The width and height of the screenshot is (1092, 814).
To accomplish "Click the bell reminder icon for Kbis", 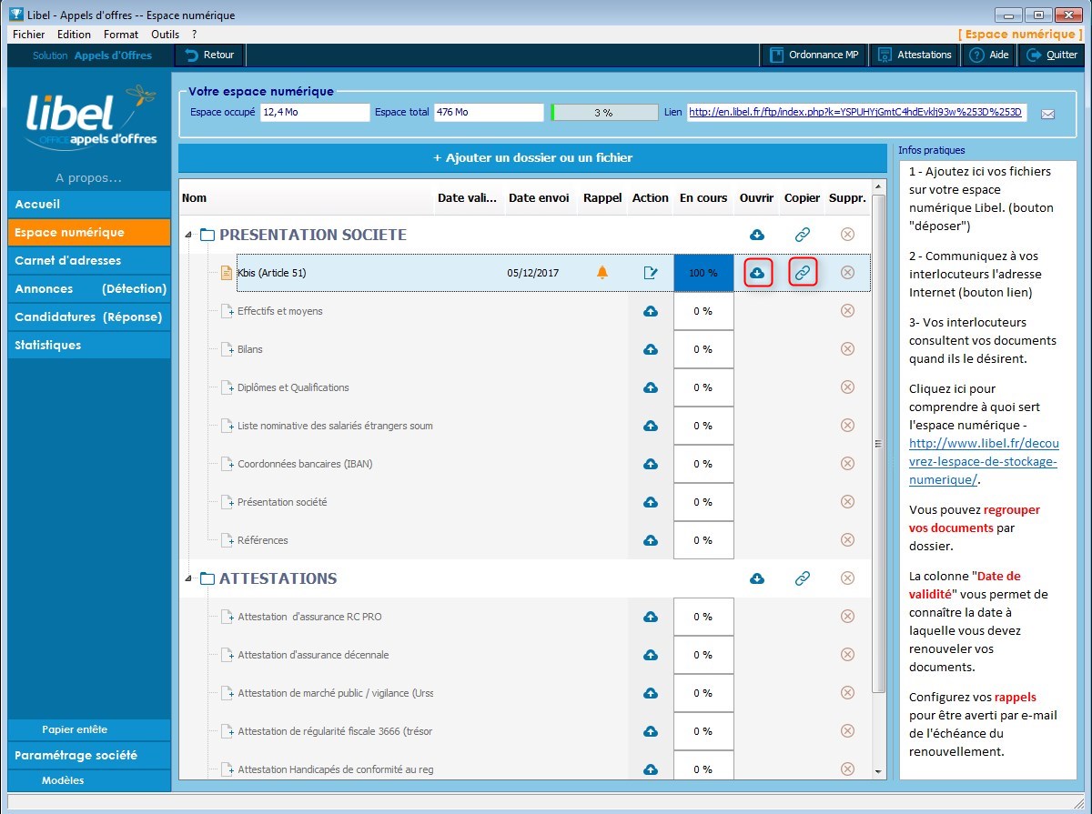I will (602, 273).
